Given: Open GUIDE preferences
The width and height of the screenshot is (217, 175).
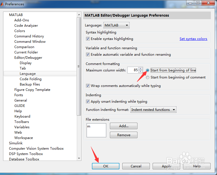Looking at the screenshot, I should coord(20,106).
